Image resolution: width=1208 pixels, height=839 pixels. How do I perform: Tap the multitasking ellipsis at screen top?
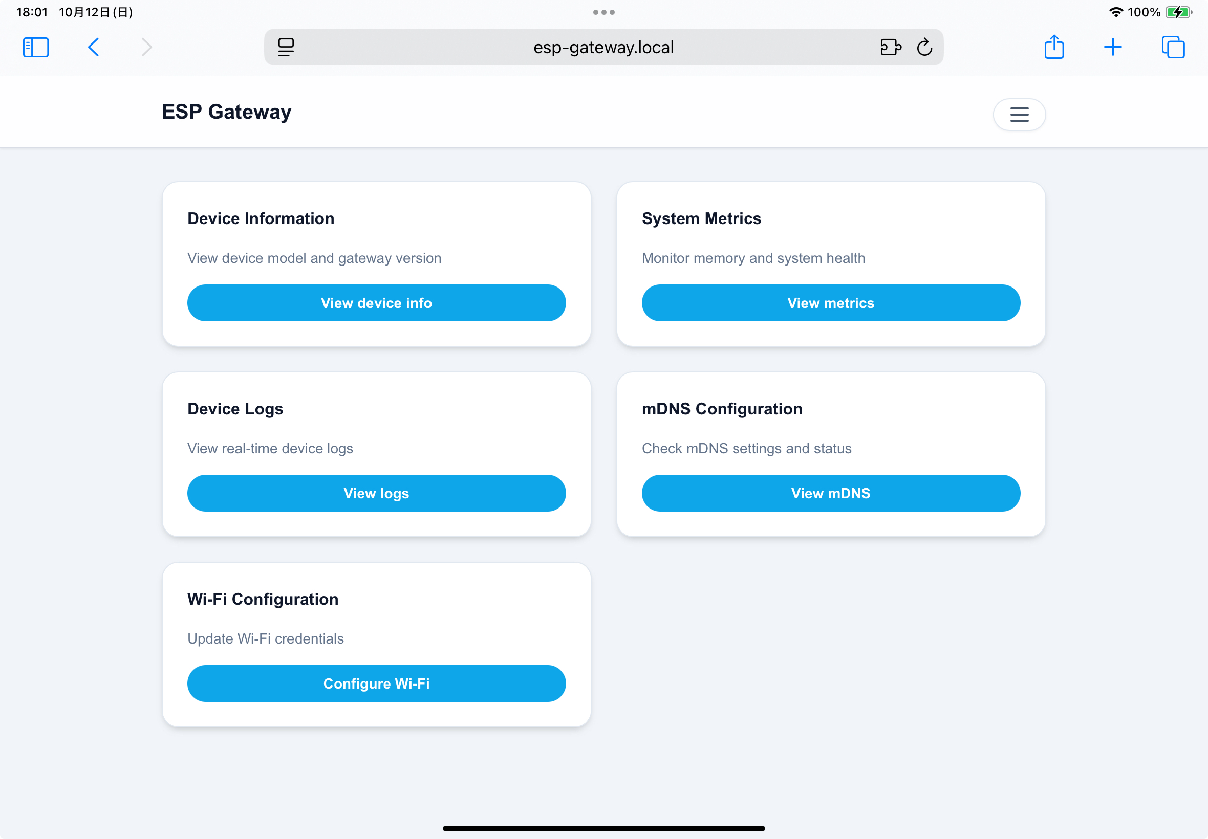pyautogui.click(x=603, y=12)
